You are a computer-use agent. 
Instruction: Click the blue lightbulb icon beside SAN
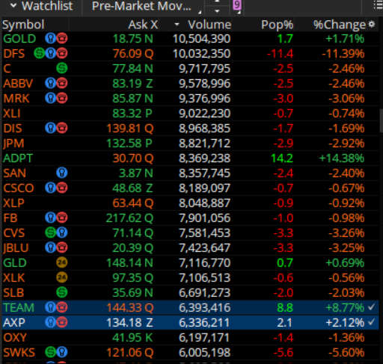click(62, 173)
